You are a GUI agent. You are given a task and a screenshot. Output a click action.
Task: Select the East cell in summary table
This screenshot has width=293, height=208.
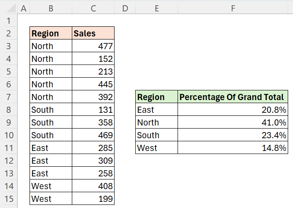pos(156,110)
